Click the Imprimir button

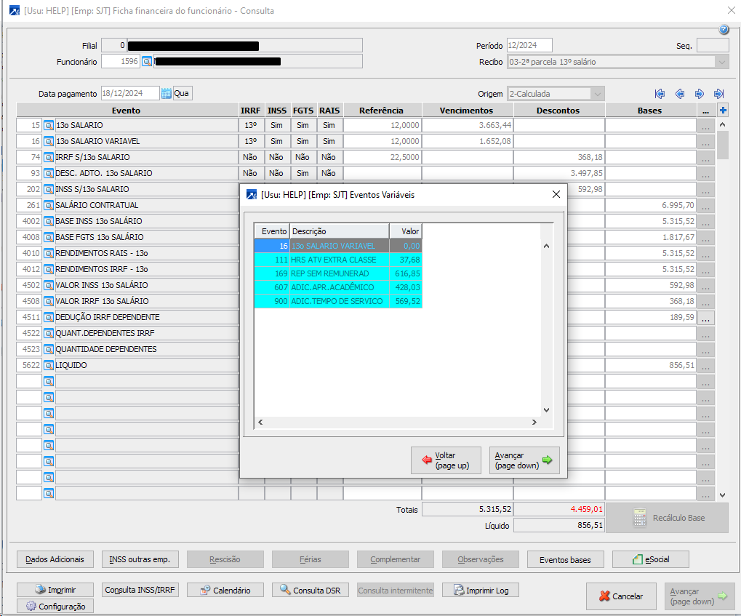pos(55,590)
